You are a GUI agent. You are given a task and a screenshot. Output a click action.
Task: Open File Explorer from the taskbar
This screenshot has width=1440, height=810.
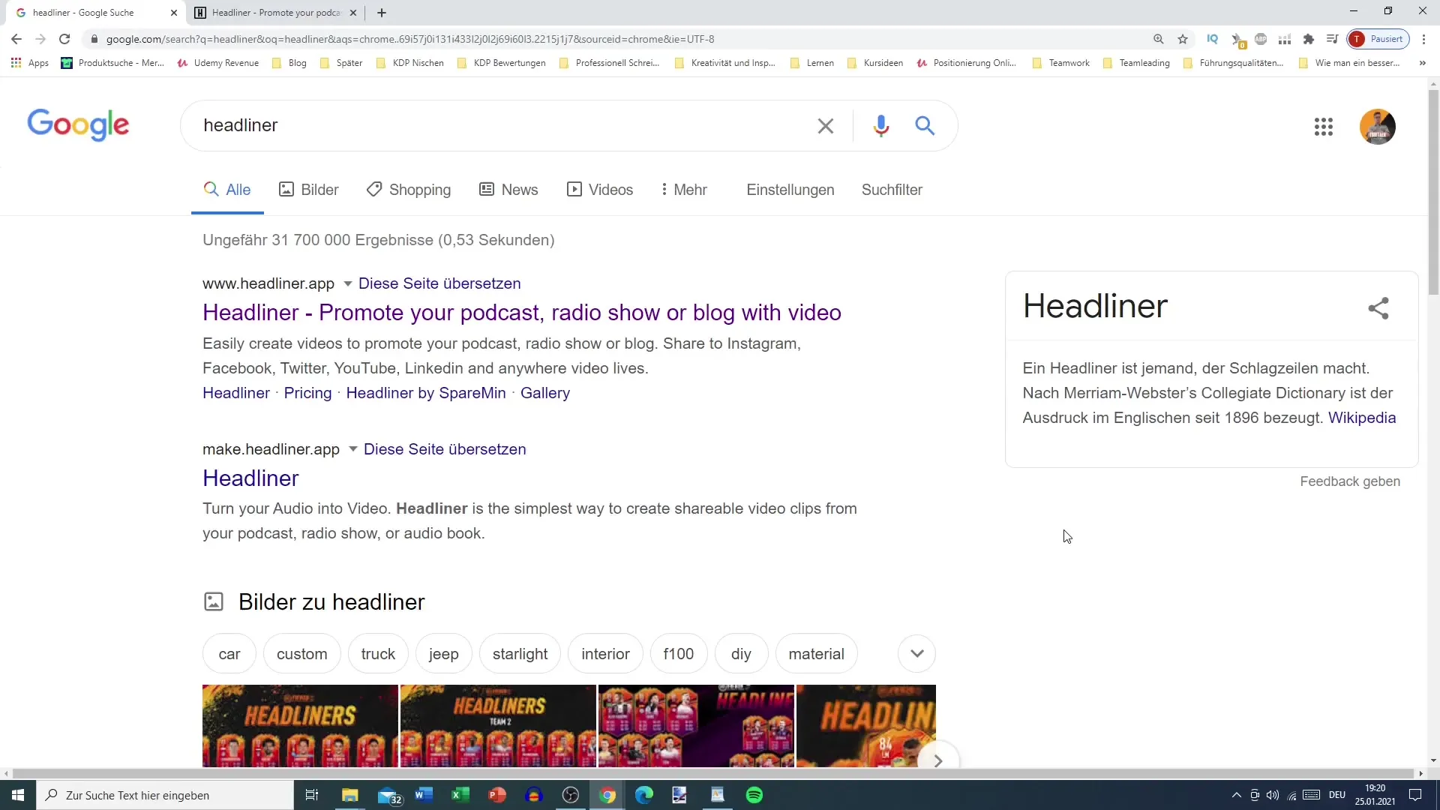click(x=350, y=795)
